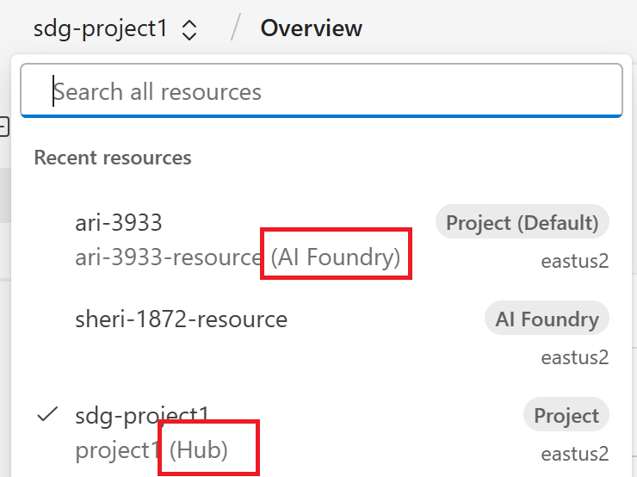
Task: Click the Recent resources heading
Action: (113, 158)
